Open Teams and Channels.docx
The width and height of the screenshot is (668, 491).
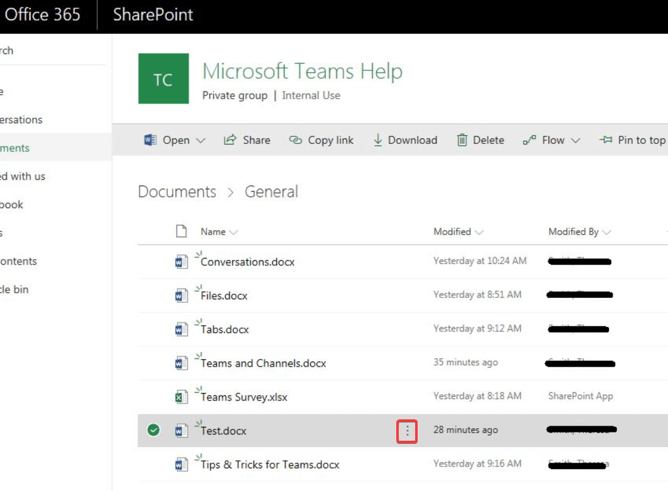(x=264, y=363)
